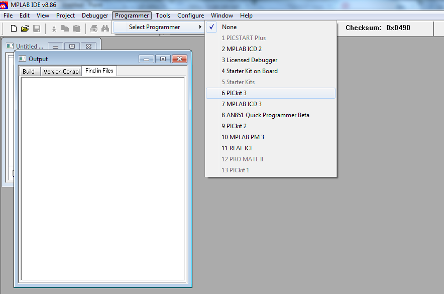Click the Copy toolbar icon
The height and width of the screenshot is (294, 444).
[x=65, y=29]
